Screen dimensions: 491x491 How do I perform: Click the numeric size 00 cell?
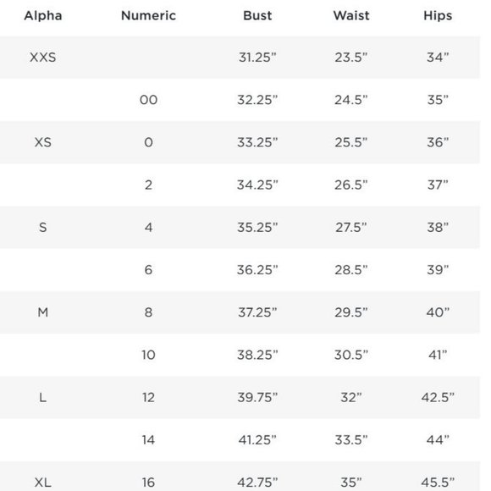(x=148, y=100)
